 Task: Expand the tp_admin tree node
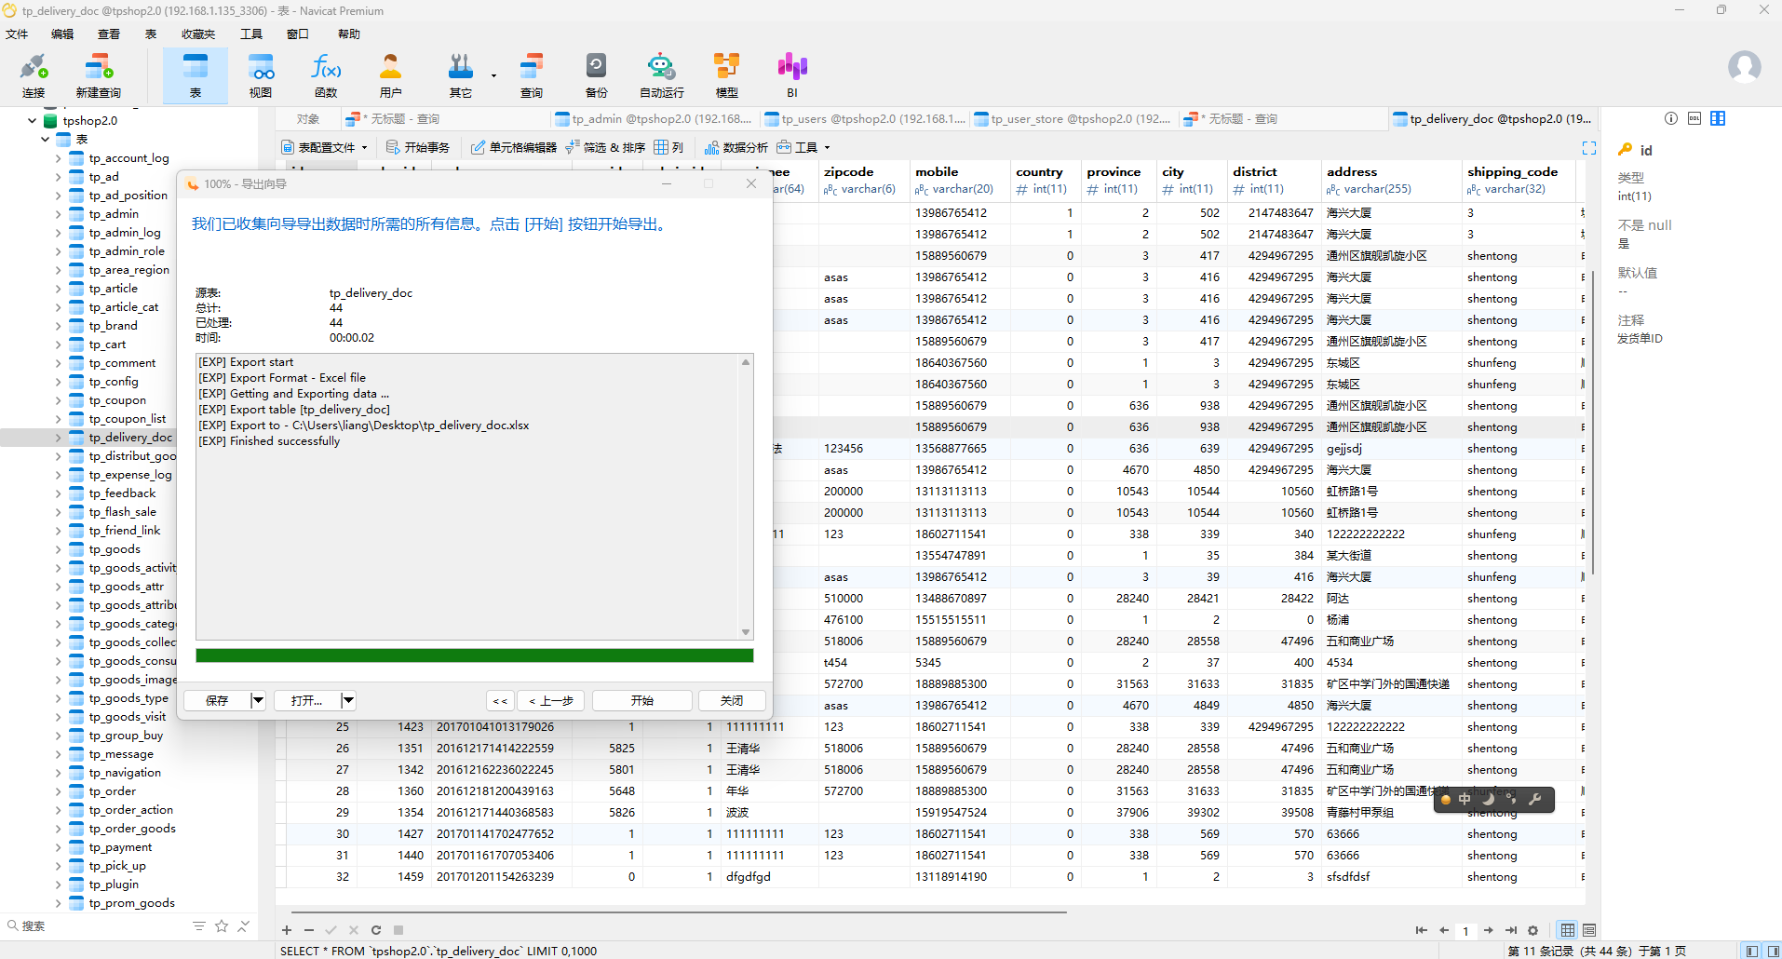click(x=58, y=214)
